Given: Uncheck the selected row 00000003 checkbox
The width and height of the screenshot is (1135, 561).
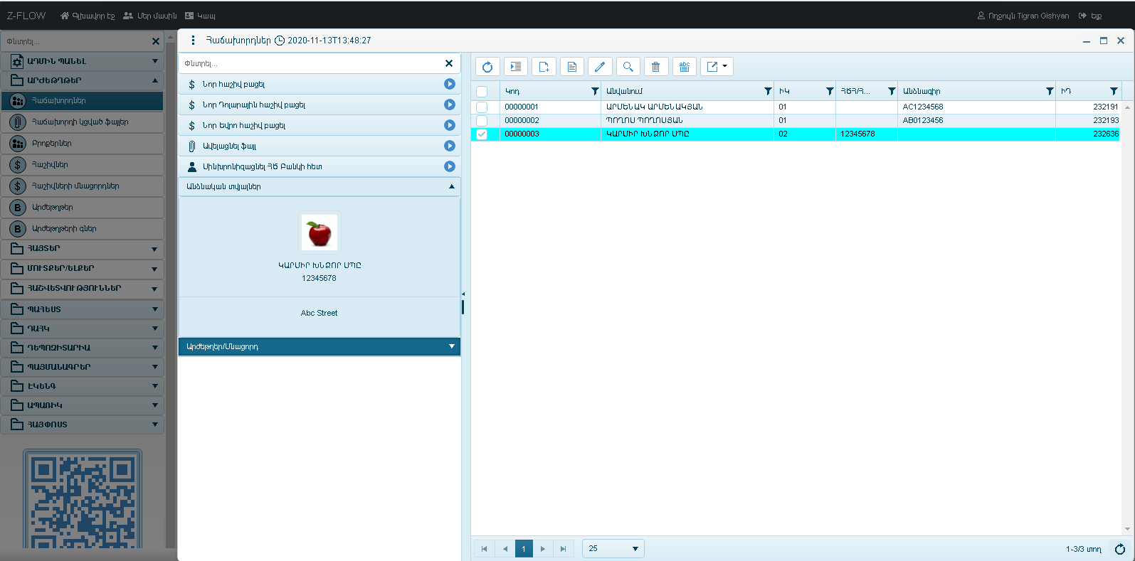Looking at the screenshot, I should coord(482,134).
